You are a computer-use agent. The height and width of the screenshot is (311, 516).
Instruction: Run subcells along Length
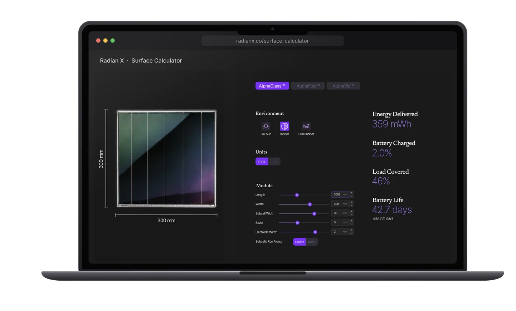(x=300, y=242)
